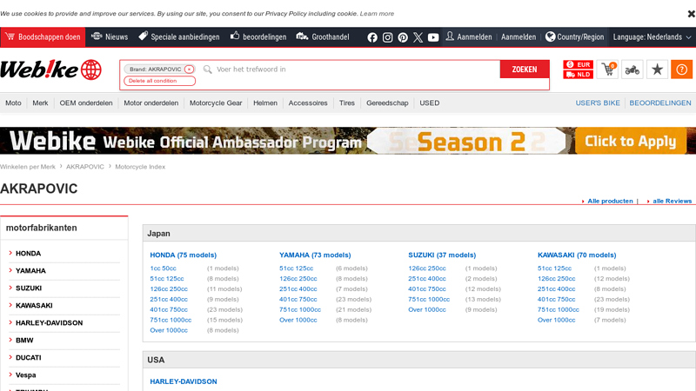The height and width of the screenshot is (391, 696).
Task: Open favorites star icon
Action: pyautogui.click(x=658, y=70)
